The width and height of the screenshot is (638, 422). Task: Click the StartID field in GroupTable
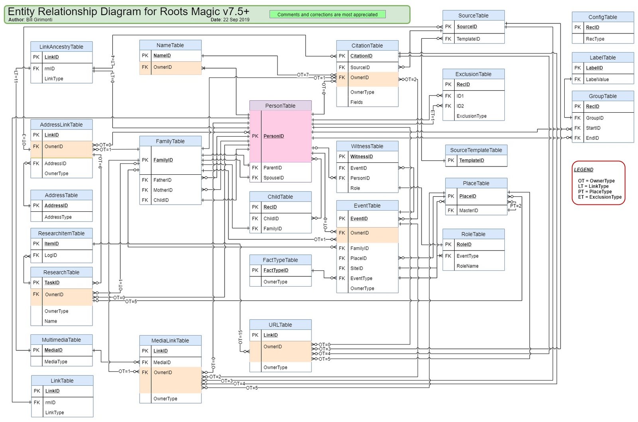pyautogui.click(x=593, y=128)
